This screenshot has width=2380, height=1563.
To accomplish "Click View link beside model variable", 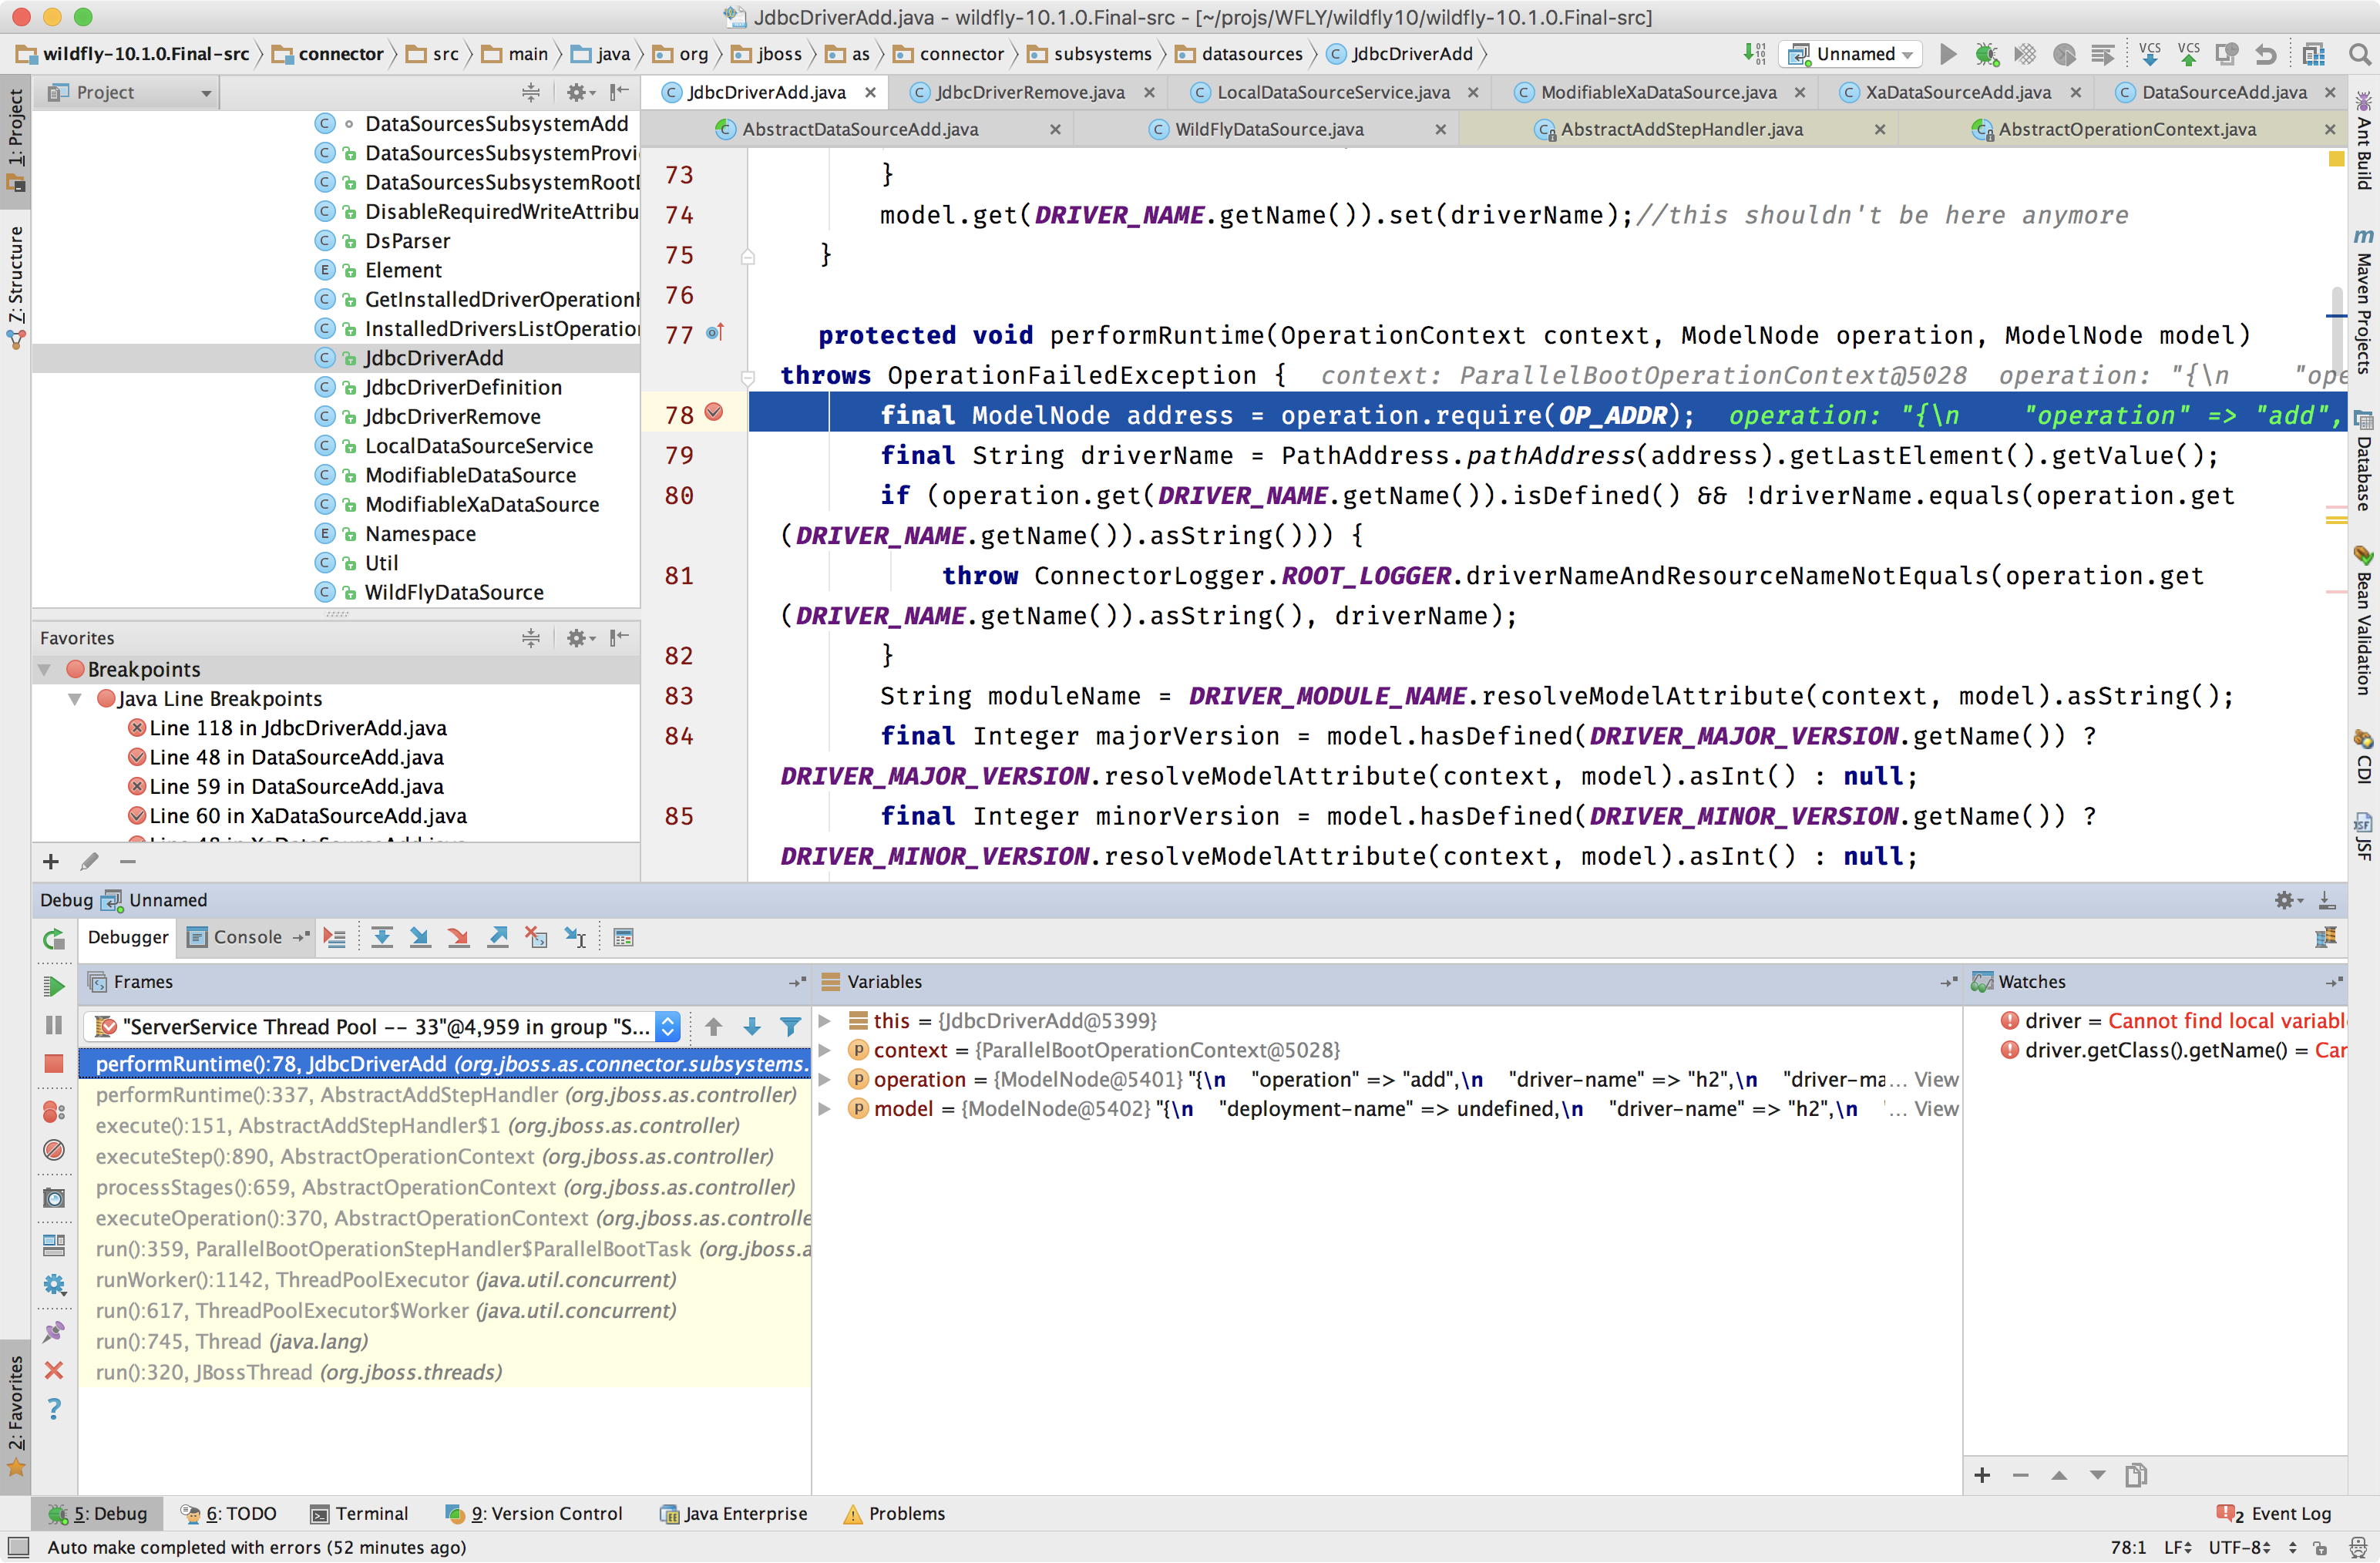I will [x=1936, y=1108].
